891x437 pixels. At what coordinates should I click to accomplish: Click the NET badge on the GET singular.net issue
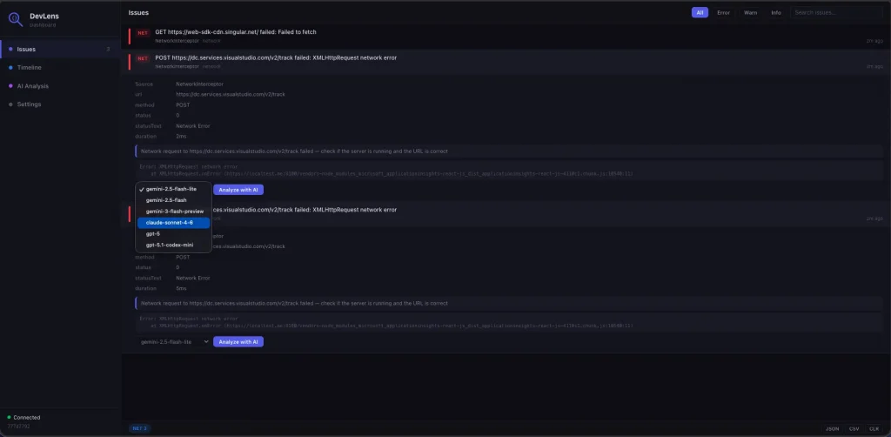pos(143,33)
